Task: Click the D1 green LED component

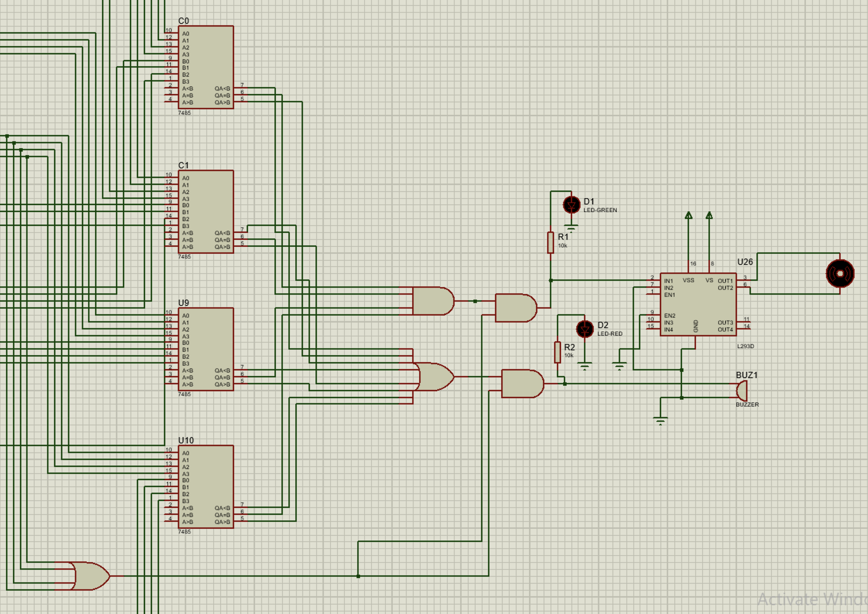Action: pyautogui.click(x=571, y=204)
